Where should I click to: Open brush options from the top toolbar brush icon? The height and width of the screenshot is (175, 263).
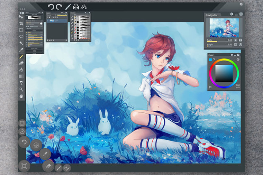pos(68,7)
